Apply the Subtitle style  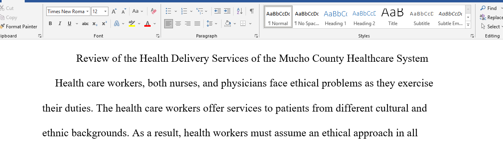click(x=422, y=17)
